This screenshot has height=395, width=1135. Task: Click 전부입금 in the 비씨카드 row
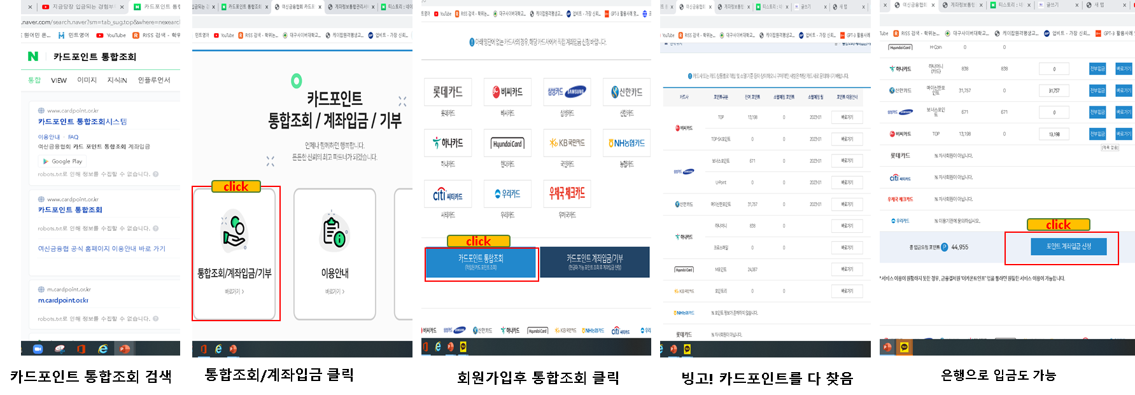1097,134
